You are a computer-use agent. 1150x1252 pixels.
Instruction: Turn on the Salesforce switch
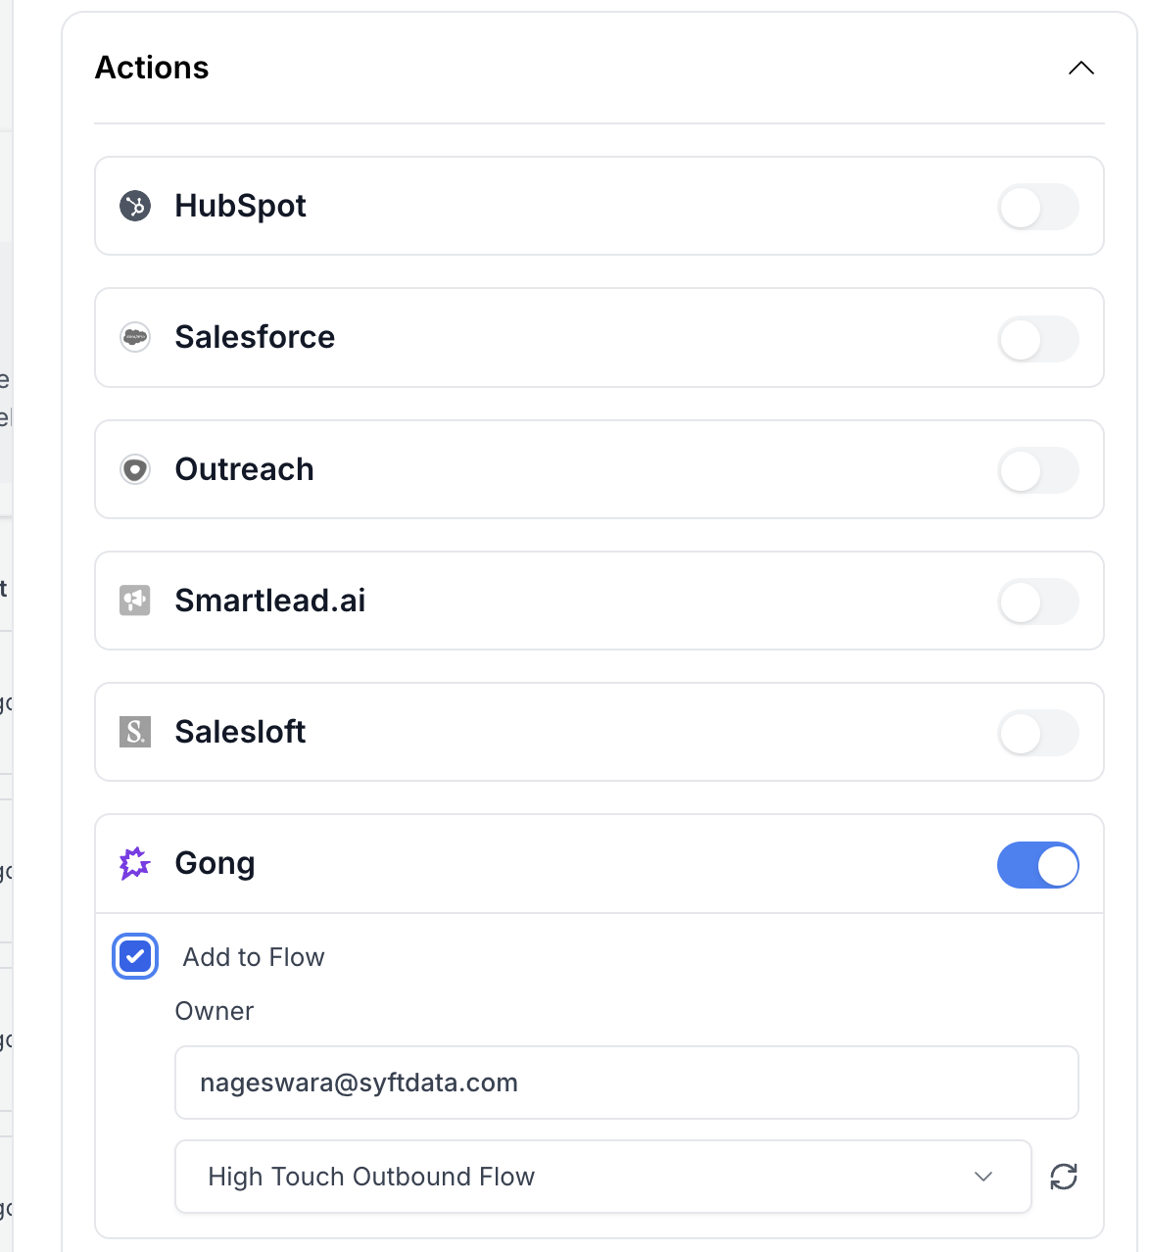1038,339
